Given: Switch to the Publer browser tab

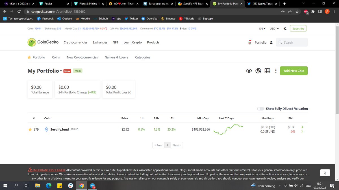Looking at the screenshot, I should click(x=54, y=4).
